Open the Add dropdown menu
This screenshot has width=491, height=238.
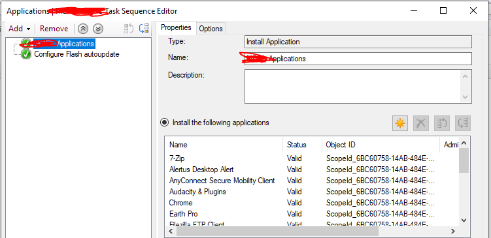coord(20,29)
